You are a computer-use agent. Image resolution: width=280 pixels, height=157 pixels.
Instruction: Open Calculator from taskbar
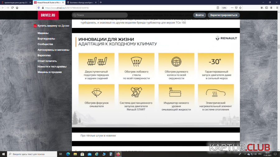(111, 154)
